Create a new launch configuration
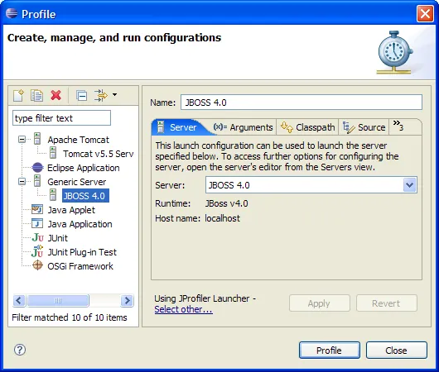This screenshot has width=439, height=372. [x=18, y=96]
